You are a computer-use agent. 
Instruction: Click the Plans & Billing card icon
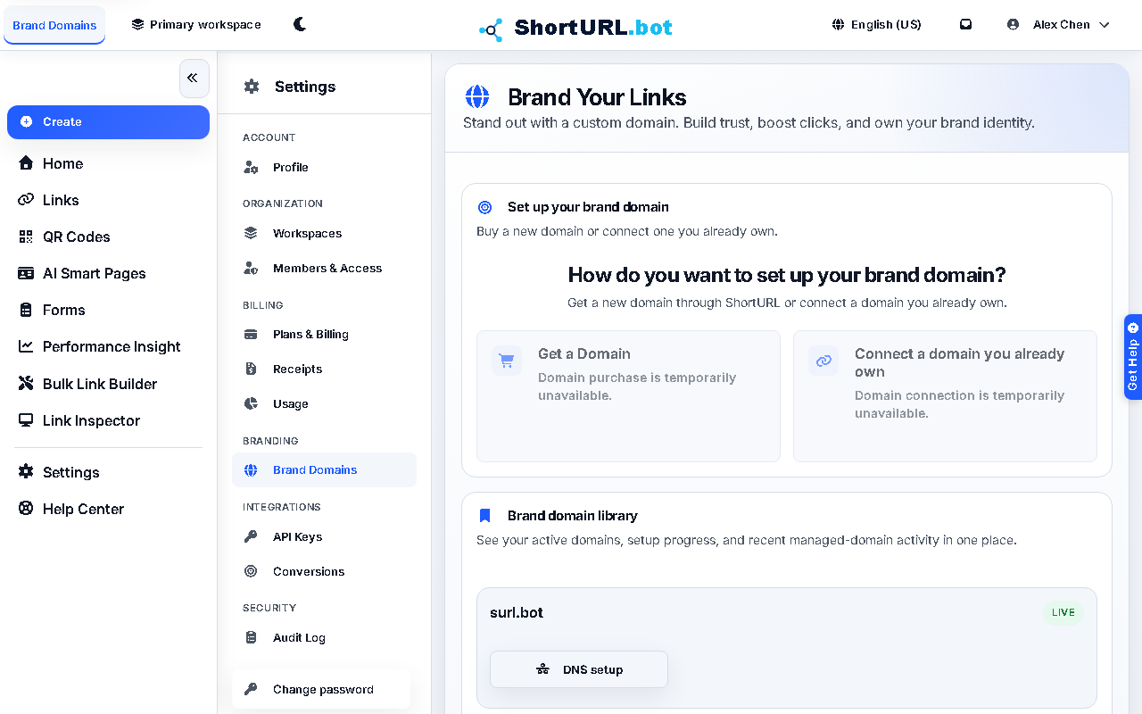[x=252, y=335]
